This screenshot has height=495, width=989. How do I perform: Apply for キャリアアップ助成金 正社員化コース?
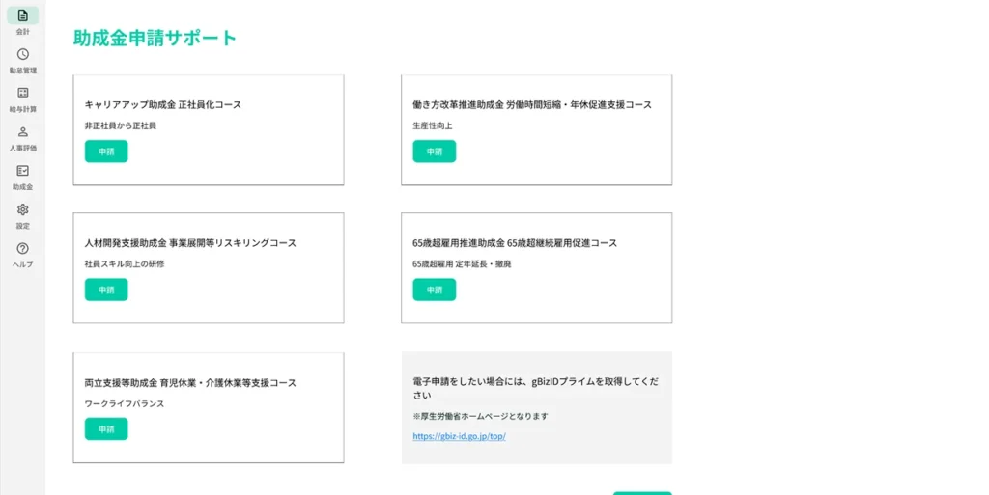(x=106, y=151)
